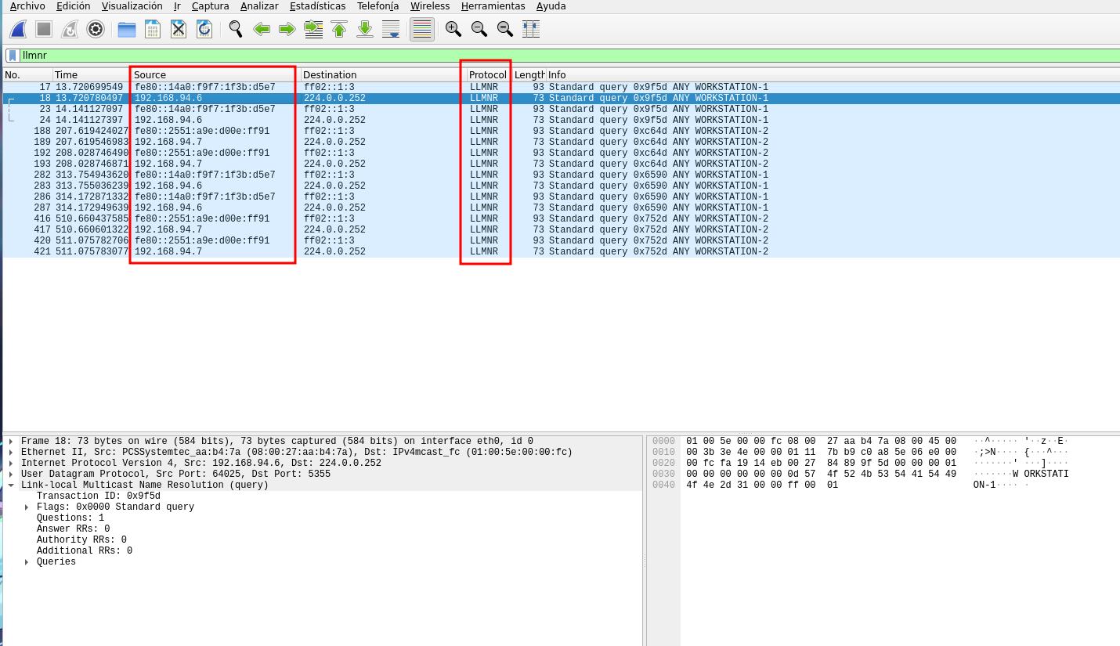1120x646 pixels.
Task: Click the llmnr display filter field
Action: coord(548,56)
